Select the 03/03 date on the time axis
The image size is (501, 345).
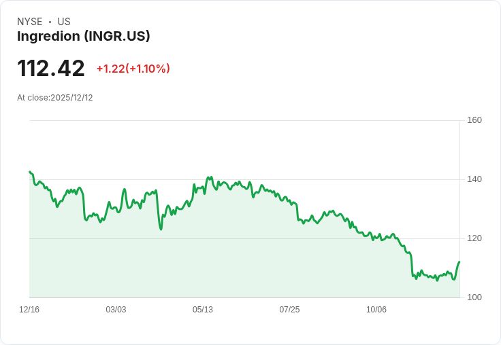tap(116, 310)
